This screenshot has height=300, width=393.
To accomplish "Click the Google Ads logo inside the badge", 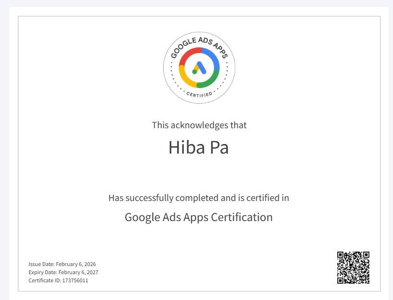I will 199,67.
